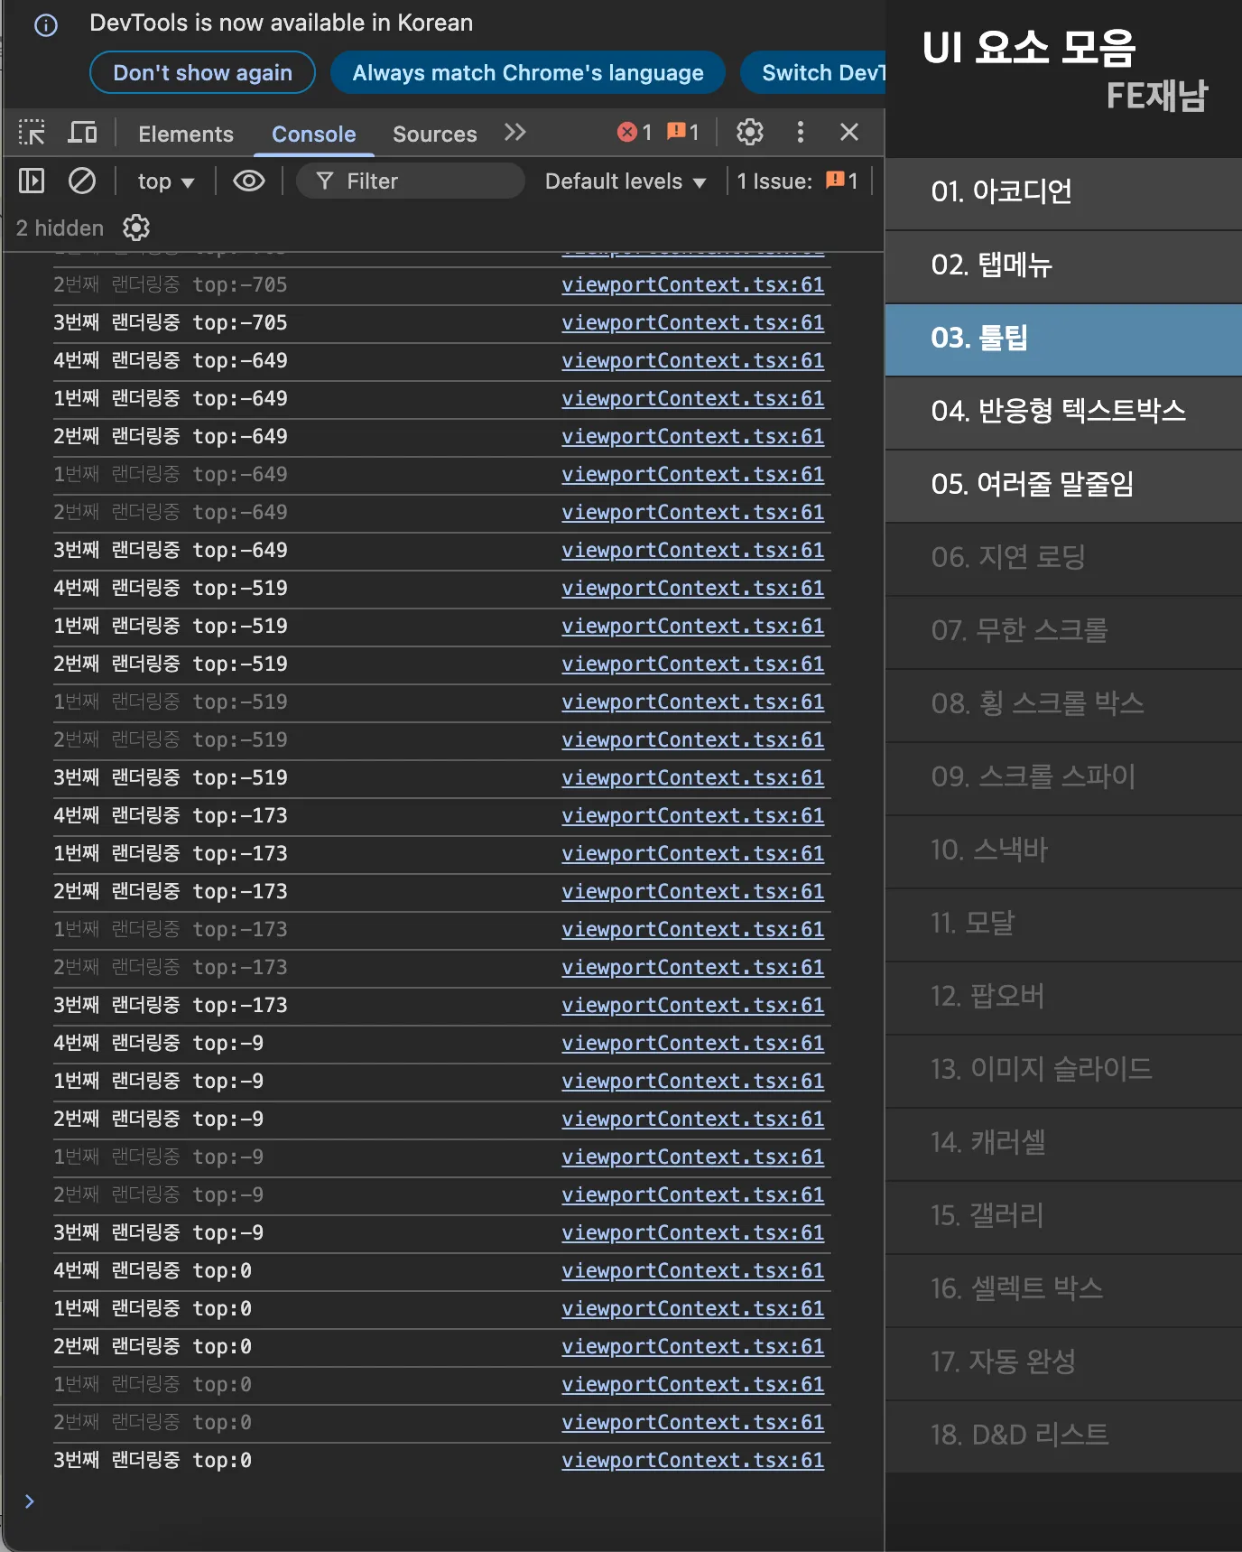Click Always match Chrome's language
Image resolution: width=1242 pixels, height=1552 pixels.
coord(528,72)
